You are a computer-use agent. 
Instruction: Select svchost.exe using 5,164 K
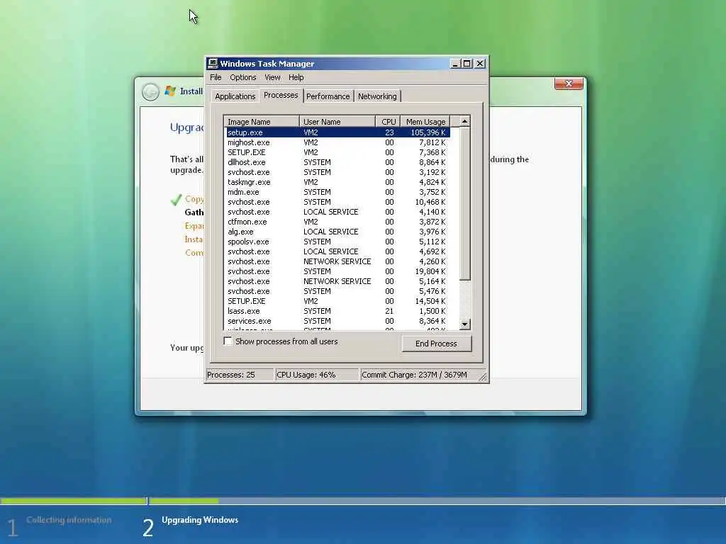pyautogui.click(x=337, y=281)
